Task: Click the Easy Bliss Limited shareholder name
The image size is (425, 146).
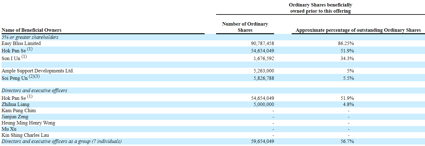Action: [x=21, y=43]
